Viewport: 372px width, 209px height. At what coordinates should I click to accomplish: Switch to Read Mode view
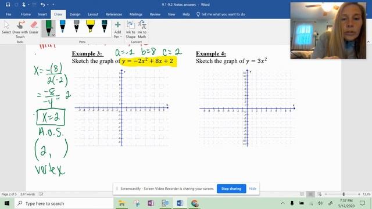pos(302,194)
